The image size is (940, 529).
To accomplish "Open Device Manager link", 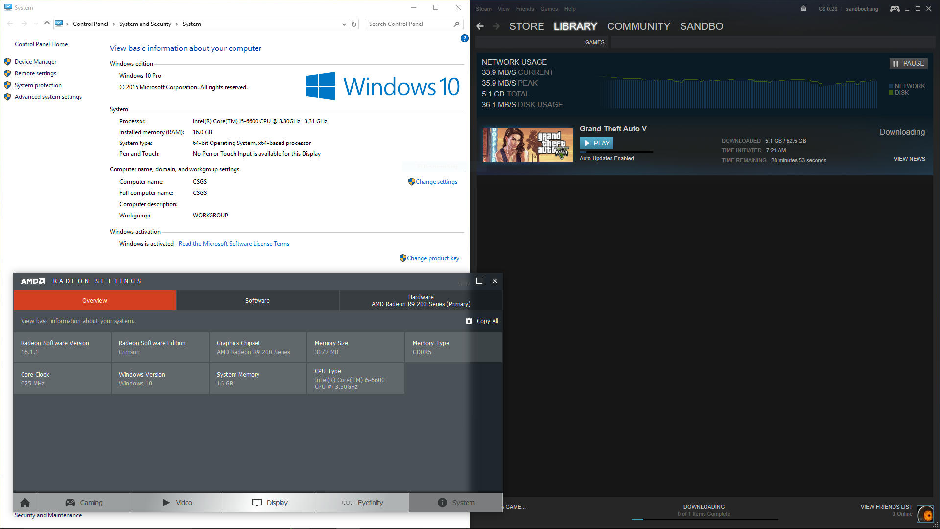I will pos(35,62).
